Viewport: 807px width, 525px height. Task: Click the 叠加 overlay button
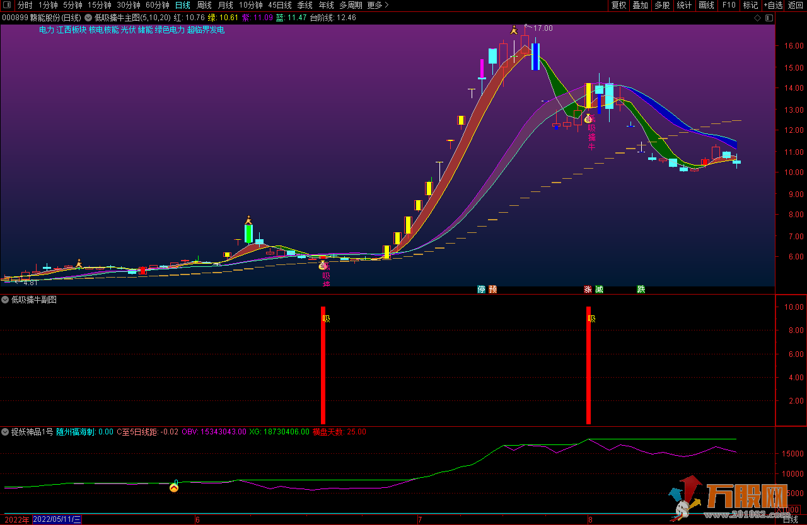pos(641,5)
